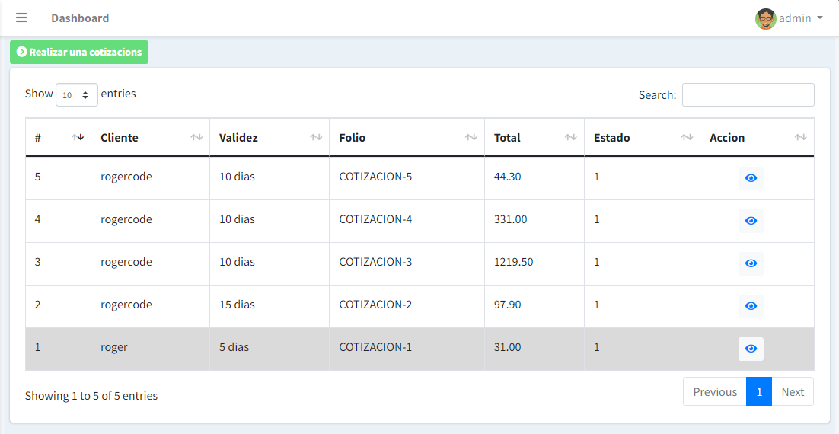Click Realizar una cotizacions button
Image resolution: width=839 pixels, height=434 pixels.
click(79, 53)
